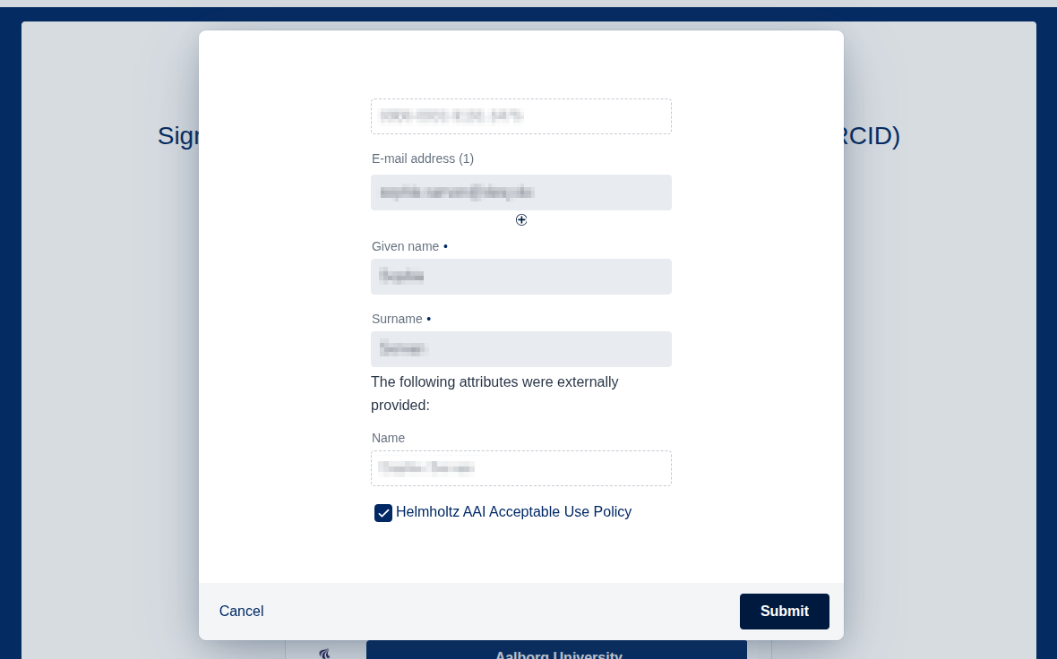Click the Given name label text
Screen dimensions: 1057x659
pos(405,246)
